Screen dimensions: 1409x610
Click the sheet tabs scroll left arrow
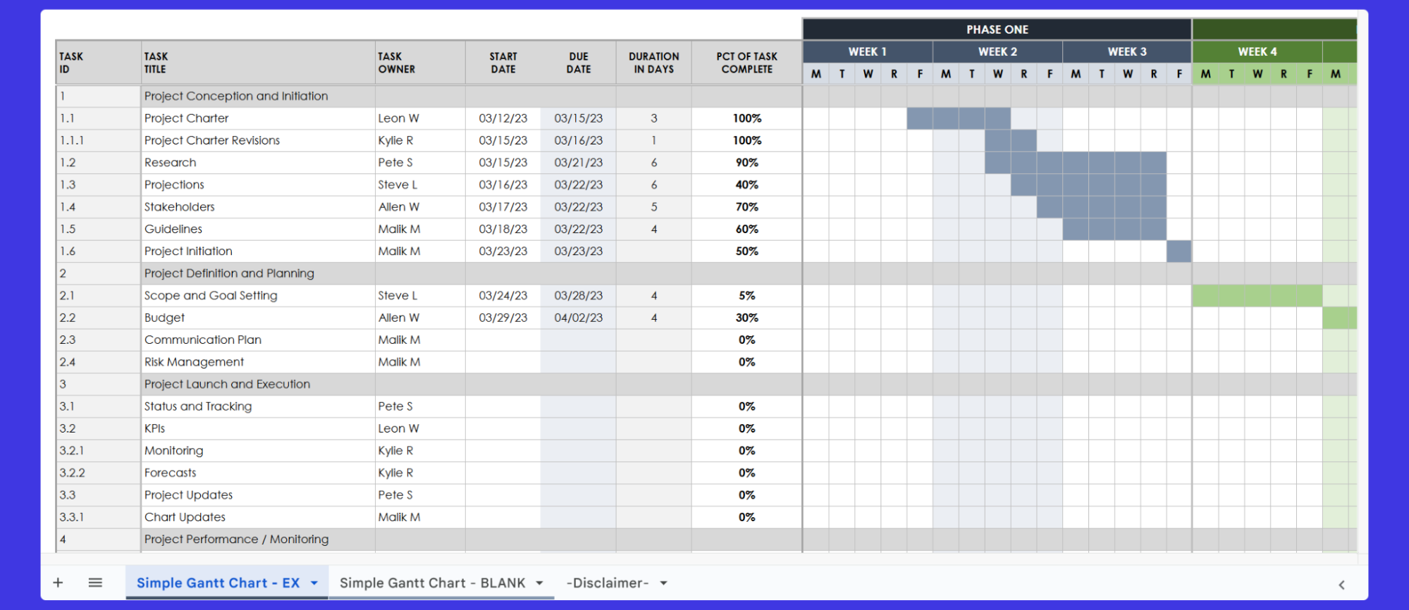tap(1341, 585)
